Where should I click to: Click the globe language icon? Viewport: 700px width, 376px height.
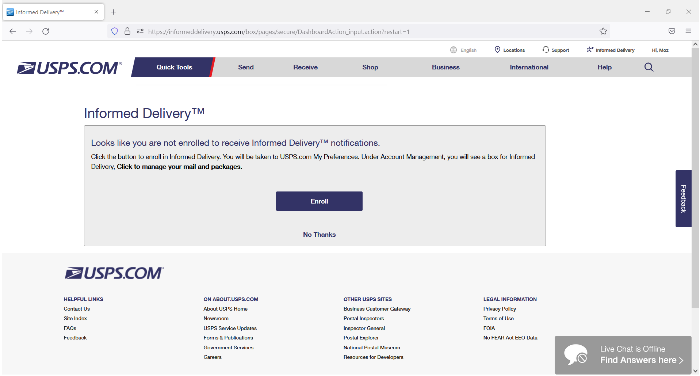click(454, 50)
